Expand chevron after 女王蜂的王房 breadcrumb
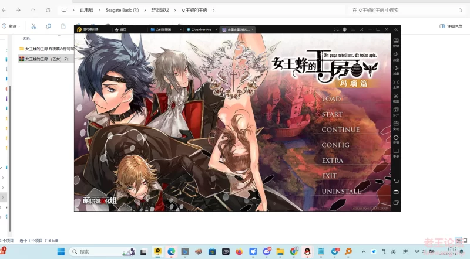The height and width of the screenshot is (259, 470). [x=214, y=10]
